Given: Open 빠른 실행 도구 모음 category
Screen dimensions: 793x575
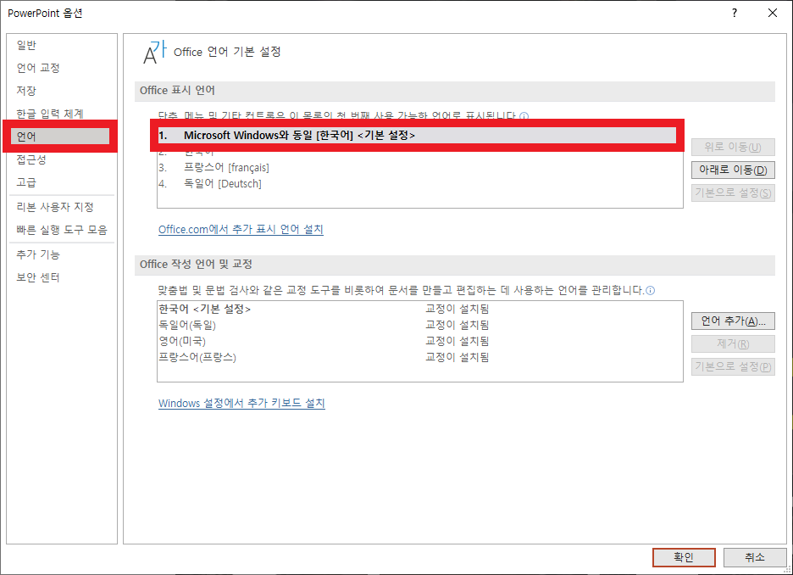Looking at the screenshot, I should tap(62, 230).
